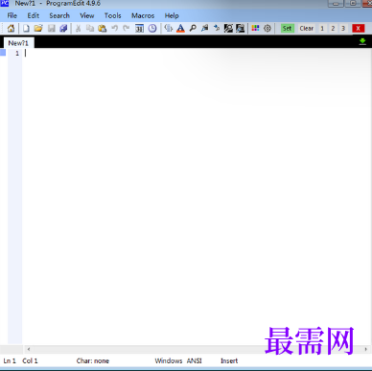Click in the editor text area

pyautogui.click(x=197, y=197)
